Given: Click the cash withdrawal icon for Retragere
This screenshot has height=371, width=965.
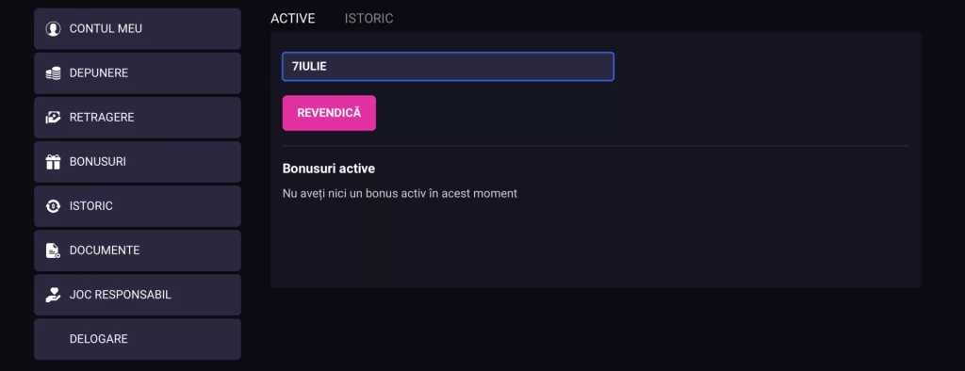Looking at the screenshot, I should pyautogui.click(x=54, y=118).
